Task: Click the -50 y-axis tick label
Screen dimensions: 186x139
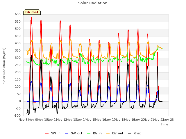Action: coord(18,109)
